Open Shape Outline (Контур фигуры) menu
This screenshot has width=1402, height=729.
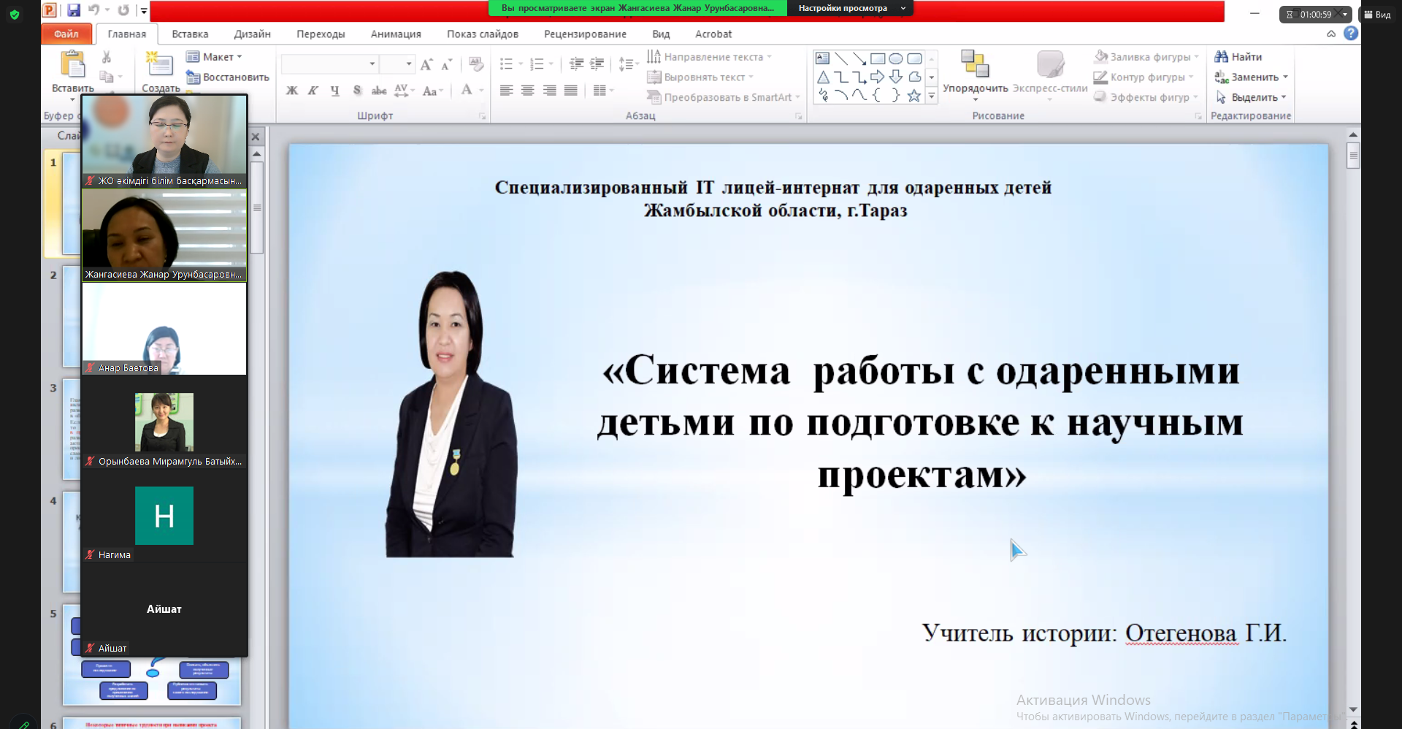(x=1144, y=77)
